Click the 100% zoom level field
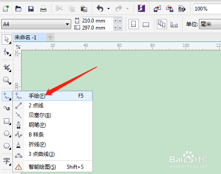The width and height of the screenshot is (221, 174). coord(207,9)
